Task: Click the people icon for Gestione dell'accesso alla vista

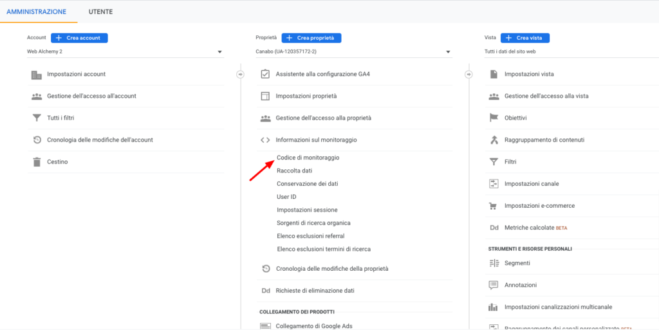Action: click(494, 96)
